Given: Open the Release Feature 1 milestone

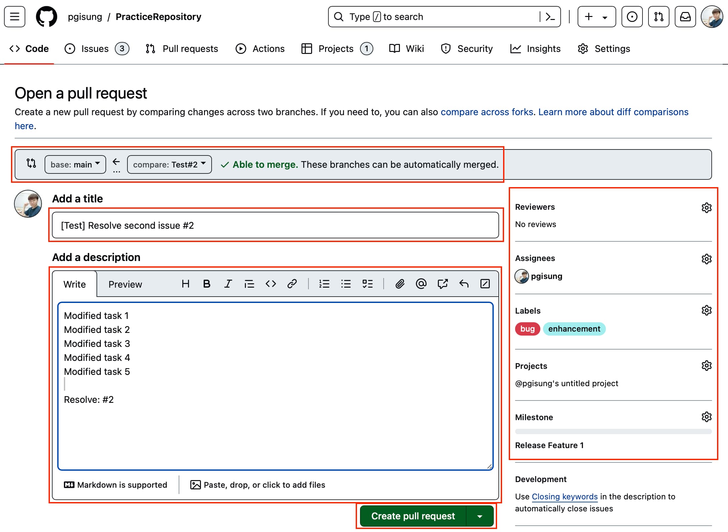Looking at the screenshot, I should pos(549,445).
